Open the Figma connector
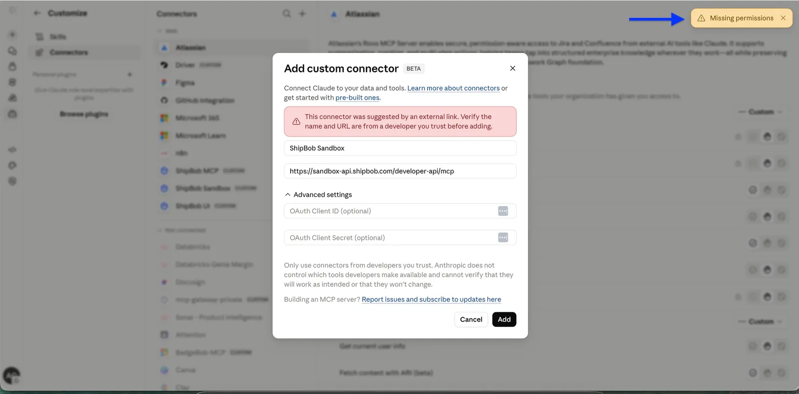799x394 pixels. coord(232,83)
